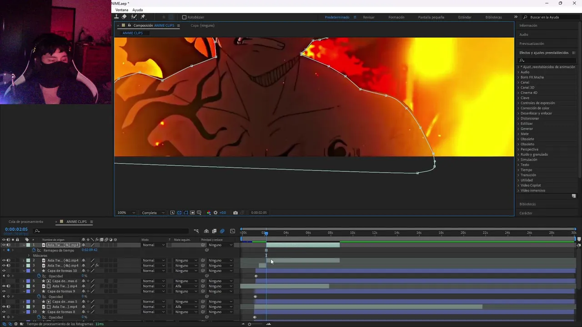Open grid and guide options

[199, 213]
